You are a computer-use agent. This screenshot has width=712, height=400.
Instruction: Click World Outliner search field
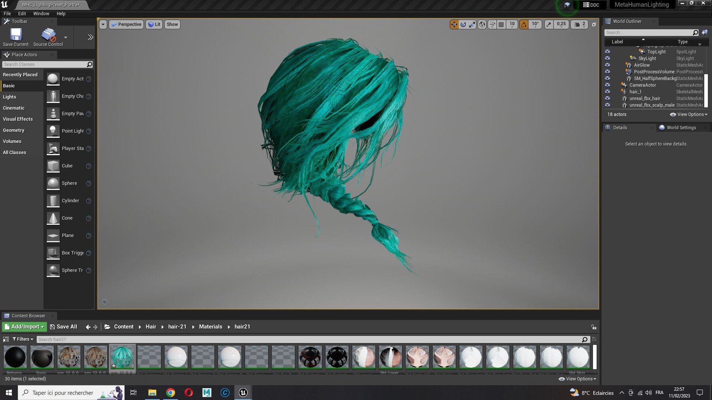pyautogui.click(x=651, y=32)
